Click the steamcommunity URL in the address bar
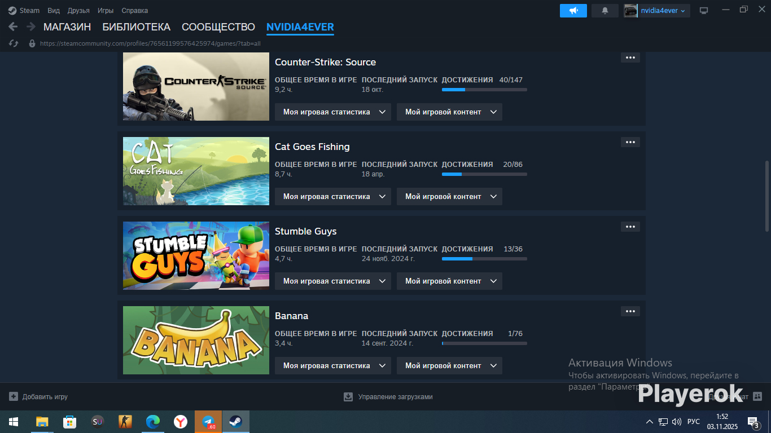This screenshot has width=771, height=433. (x=150, y=43)
